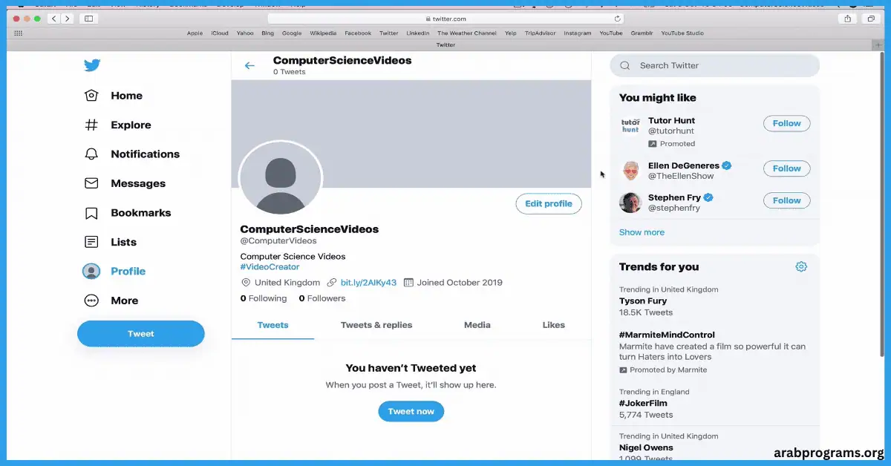Click Stephen Fry's avatar
Image resolution: width=891 pixels, height=466 pixels.
click(x=630, y=203)
